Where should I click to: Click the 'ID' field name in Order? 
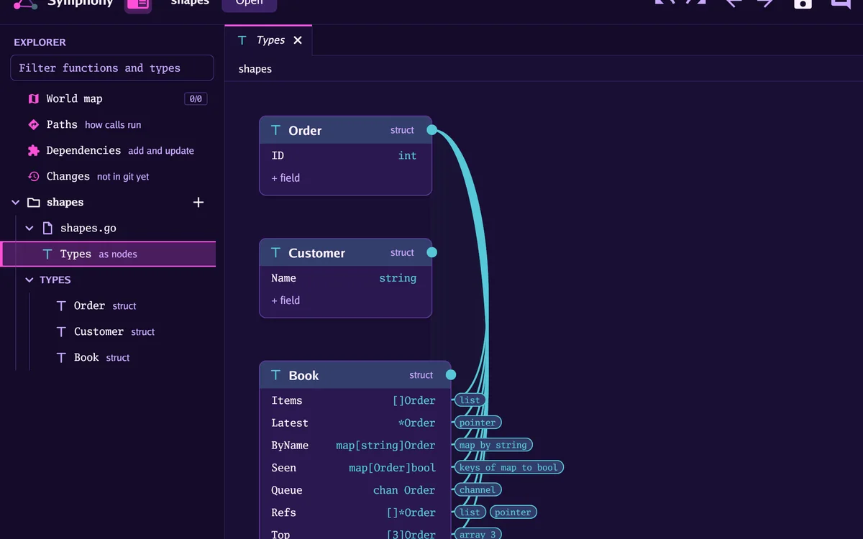(x=278, y=155)
